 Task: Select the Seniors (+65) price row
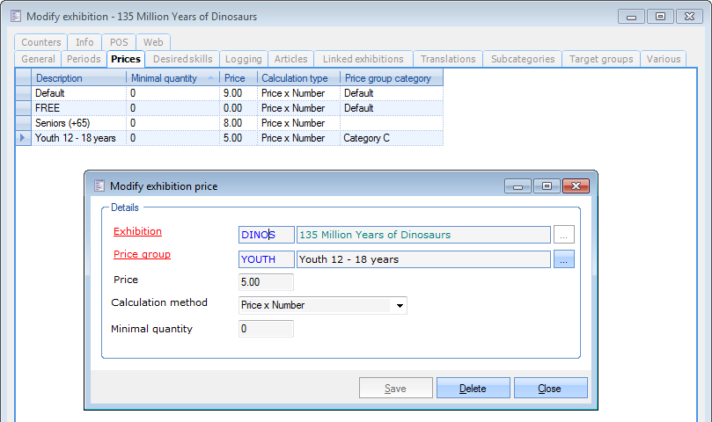(75, 123)
